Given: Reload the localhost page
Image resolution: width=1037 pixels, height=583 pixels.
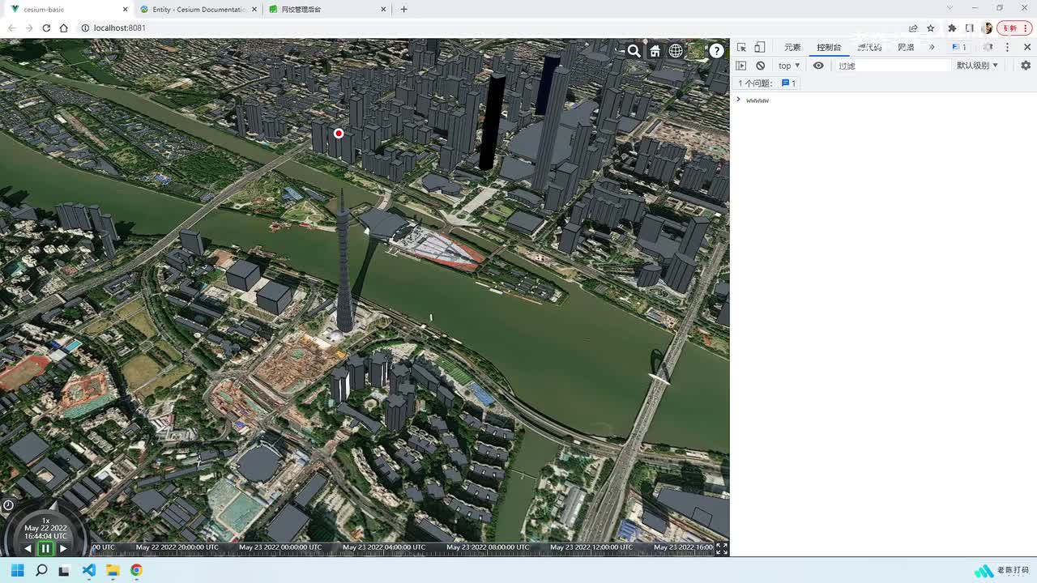Looking at the screenshot, I should [46, 28].
